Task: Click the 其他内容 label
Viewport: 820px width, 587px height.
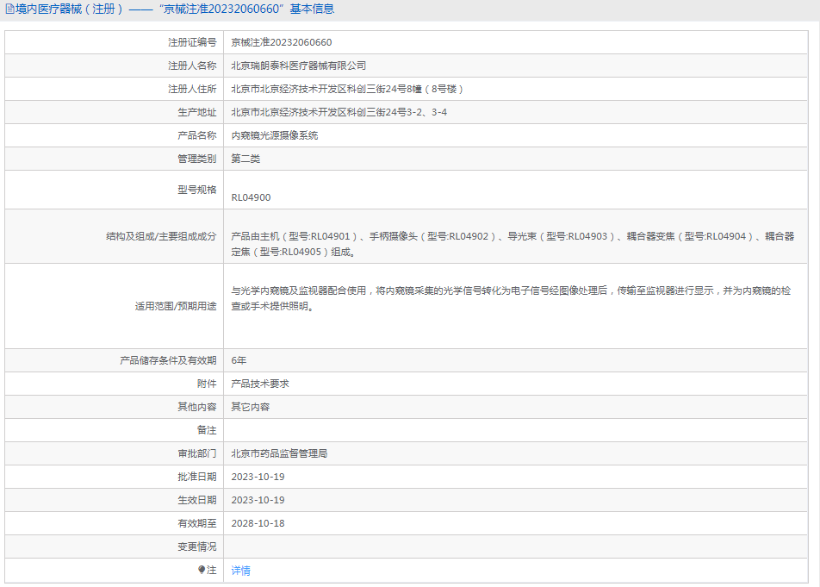Action: (196, 407)
